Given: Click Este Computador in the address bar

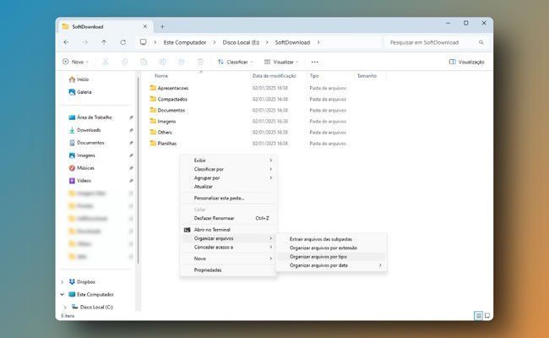Looking at the screenshot, I should 185,42.
